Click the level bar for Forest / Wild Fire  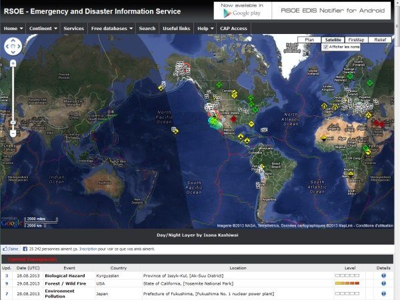pos(347,283)
